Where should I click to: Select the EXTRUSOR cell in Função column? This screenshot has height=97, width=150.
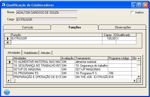(57, 38)
